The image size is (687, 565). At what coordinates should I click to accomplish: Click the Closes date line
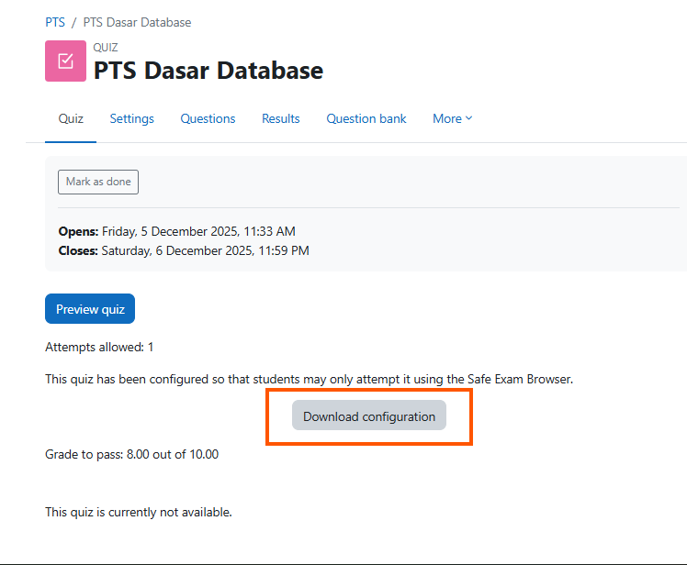tap(184, 250)
